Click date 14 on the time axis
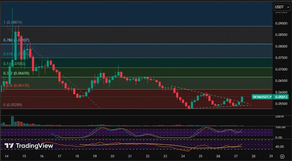Image resolution: width=292 pixels, height=161 pixels. pos(6,156)
